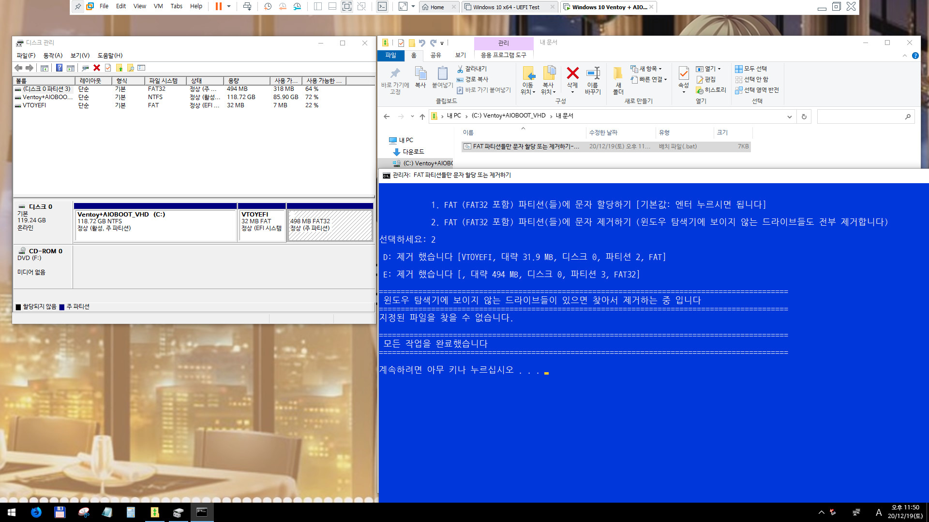Click Pin to Quick Access in Explorer ribbon

395,80
